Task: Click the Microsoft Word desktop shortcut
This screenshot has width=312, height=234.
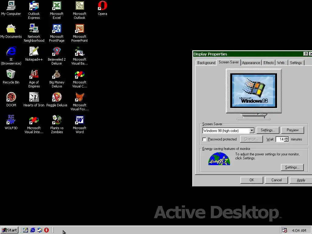Action: pos(80,124)
